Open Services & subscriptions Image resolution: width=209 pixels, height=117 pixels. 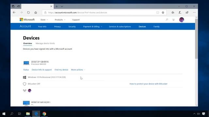click(120, 27)
